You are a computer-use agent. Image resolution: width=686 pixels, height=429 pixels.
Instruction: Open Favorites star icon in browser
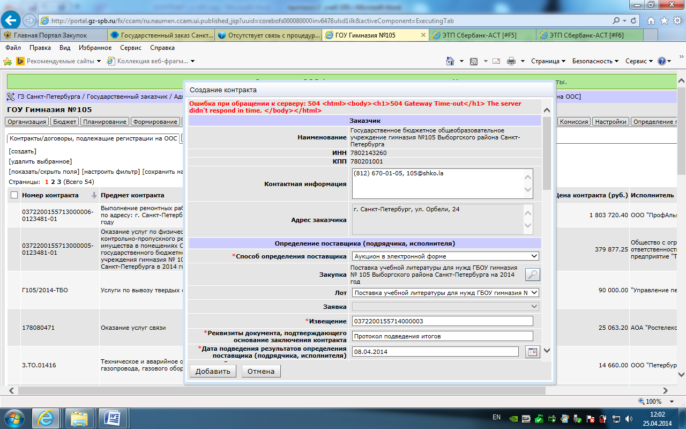664,20
